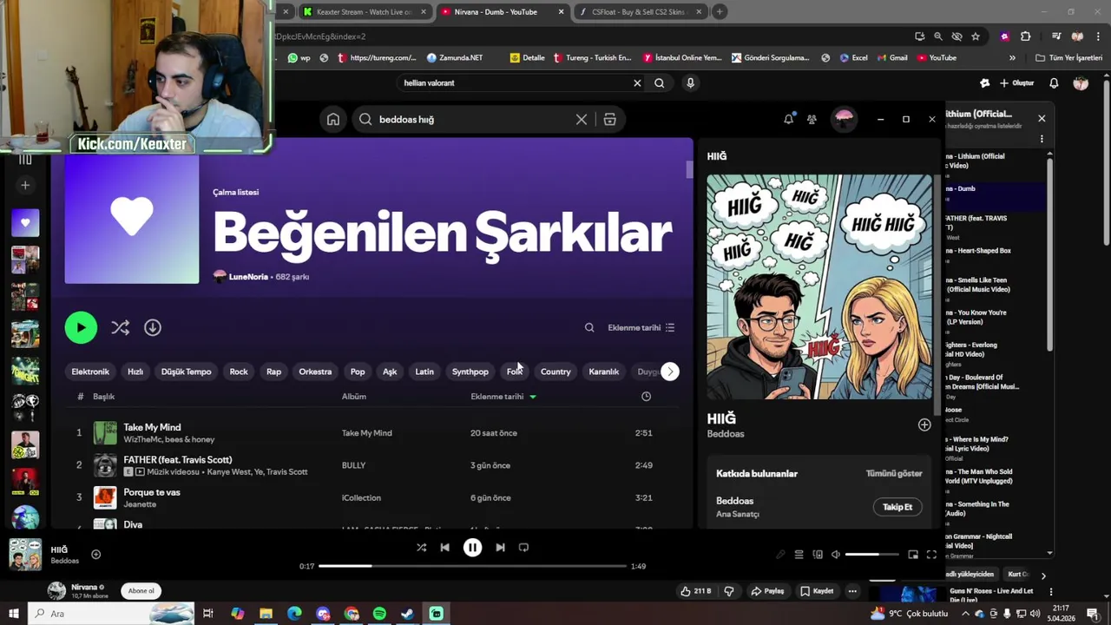Follow Beddoas with Takip Et button
Viewport: 1111px width, 625px height.
tap(897, 507)
